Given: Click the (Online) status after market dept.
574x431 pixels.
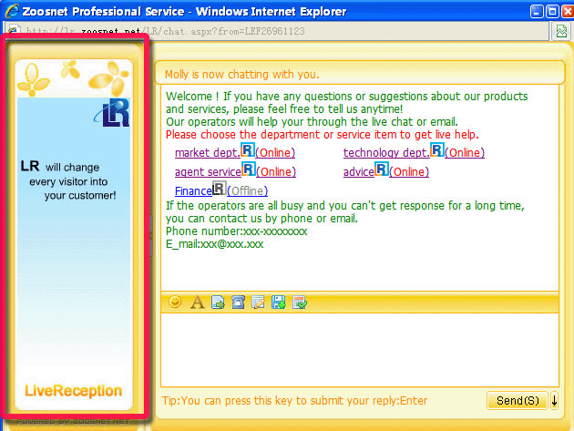Looking at the screenshot, I should (x=275, y=153).
